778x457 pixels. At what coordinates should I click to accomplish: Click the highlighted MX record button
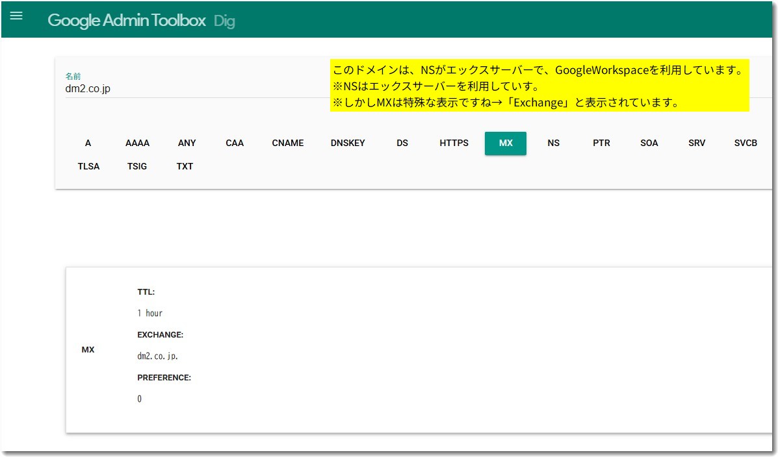tap(506, 143)
